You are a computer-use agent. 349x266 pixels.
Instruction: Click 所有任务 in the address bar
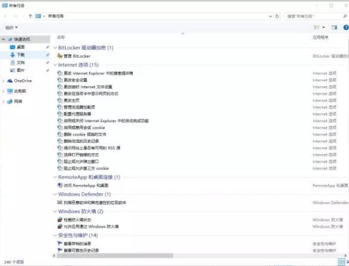tap(56, 16)
